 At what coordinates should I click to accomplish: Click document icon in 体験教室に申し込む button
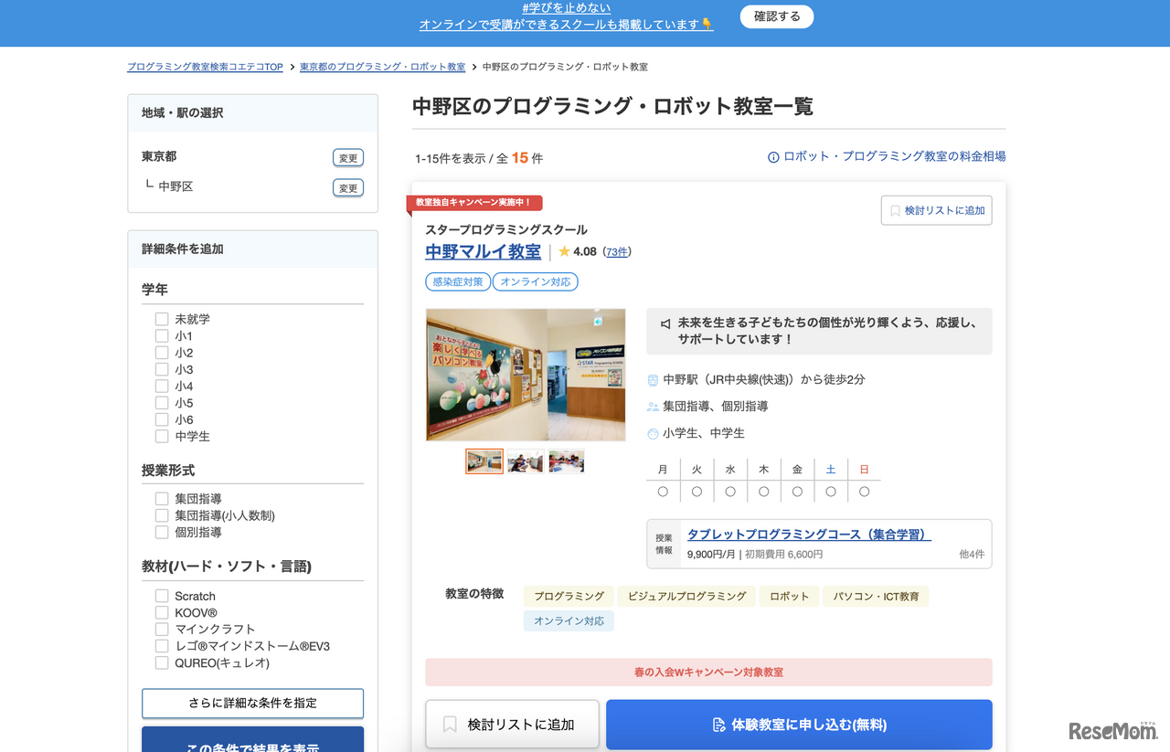pyautogui.click(x=719, y=725)
